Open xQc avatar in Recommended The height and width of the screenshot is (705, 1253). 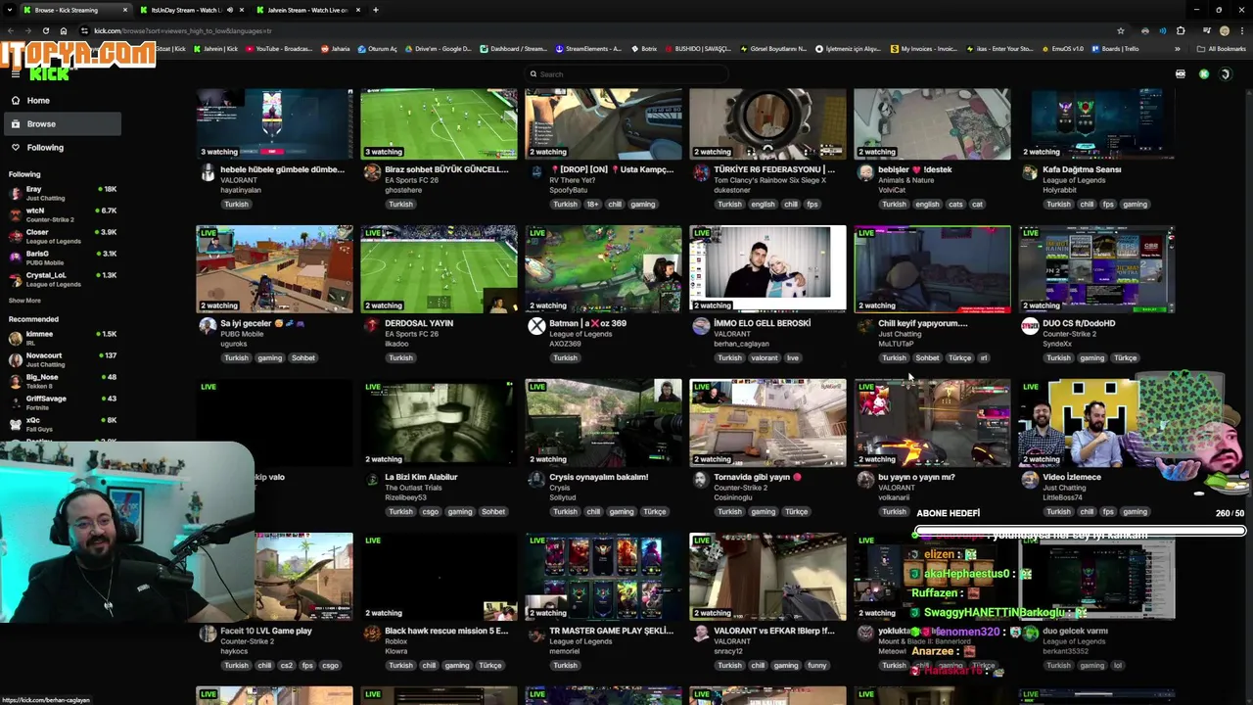15,424
